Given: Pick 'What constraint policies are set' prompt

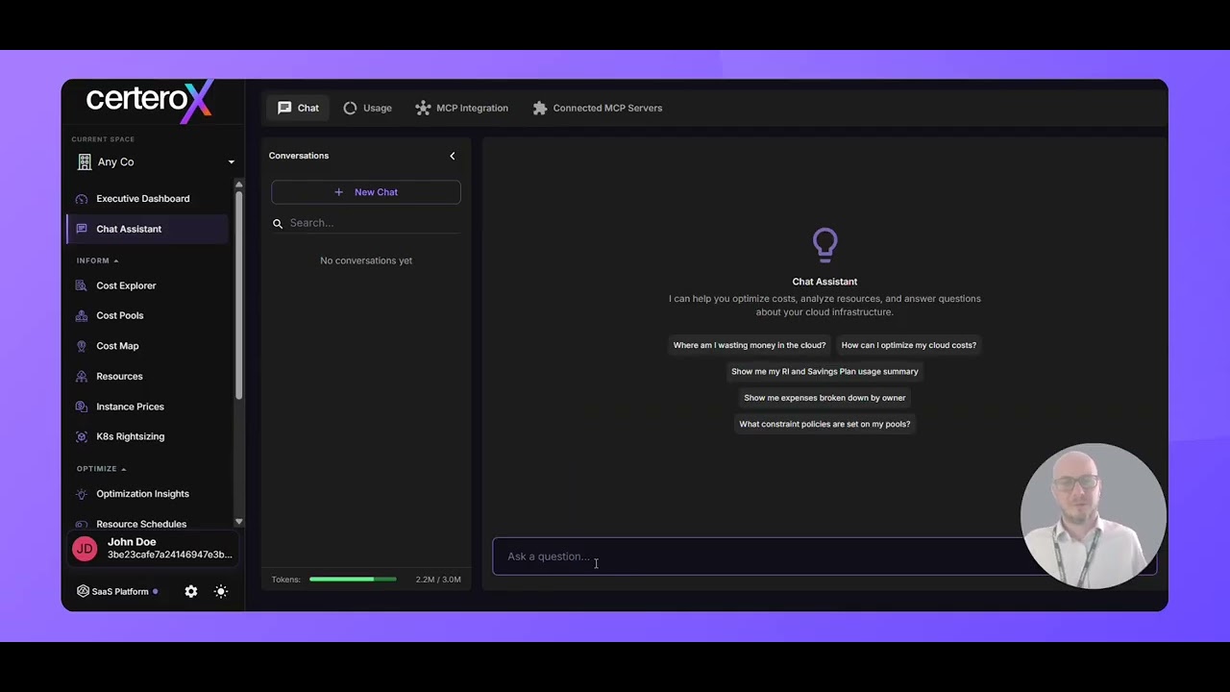Looking at the screenshot, I should click(x=824, y=424).
